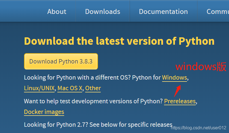
Task: Open the Docker images link
Action: coord(44,112)
